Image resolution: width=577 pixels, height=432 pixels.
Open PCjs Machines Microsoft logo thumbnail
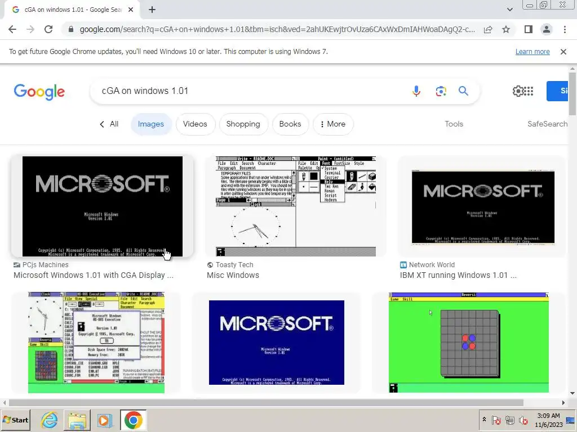pyautogui.click(x=103, y=206)
